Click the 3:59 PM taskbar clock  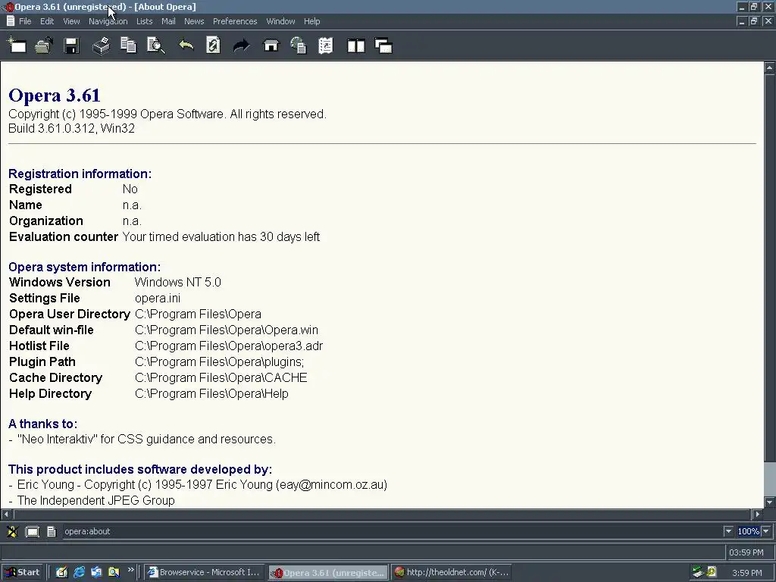747,573
